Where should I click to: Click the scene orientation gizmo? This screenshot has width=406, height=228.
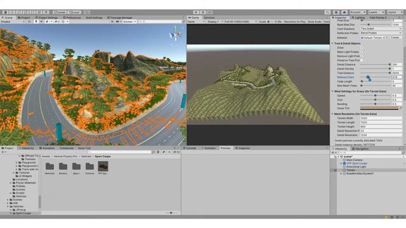tap(176, 34)
